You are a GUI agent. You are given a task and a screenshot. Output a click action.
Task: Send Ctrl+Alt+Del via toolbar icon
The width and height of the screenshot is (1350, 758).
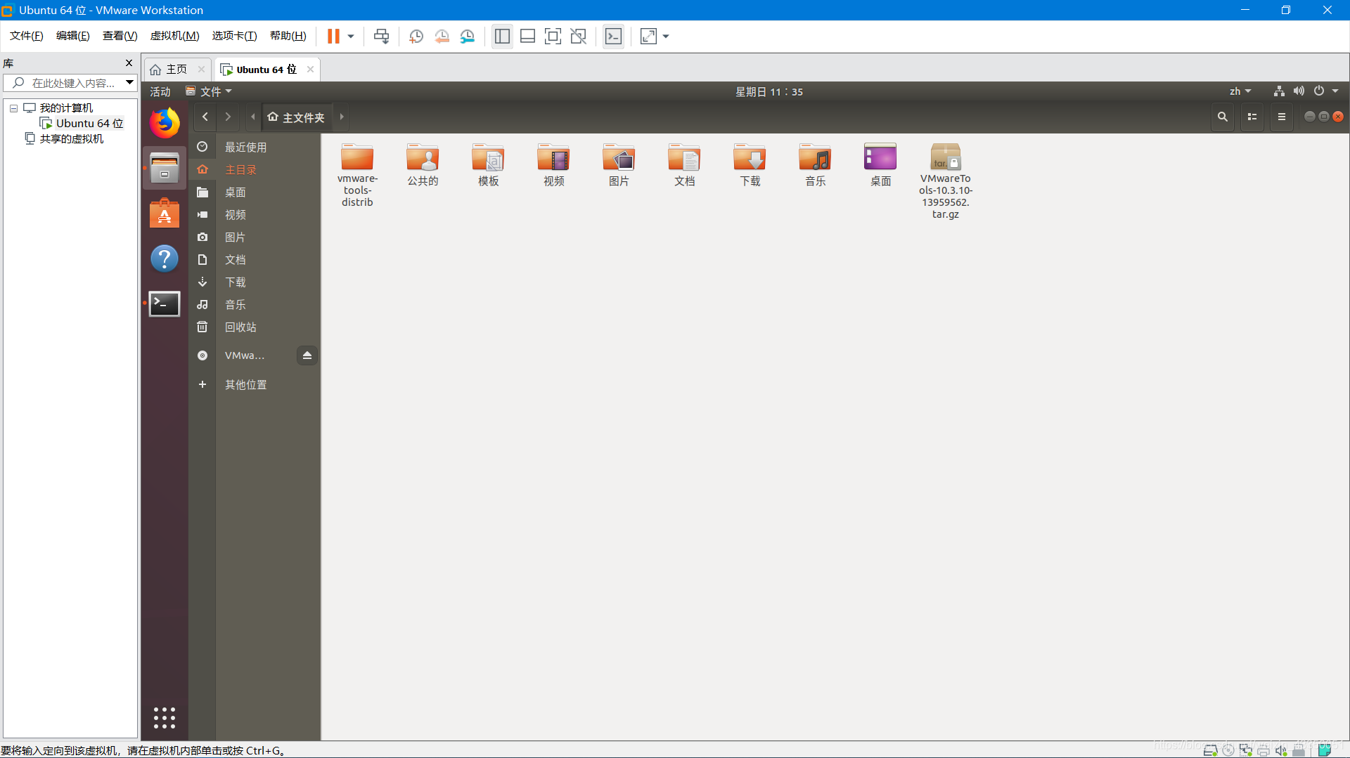tap(381, 37)
